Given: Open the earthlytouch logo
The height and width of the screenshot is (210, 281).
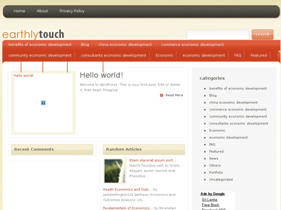Looking at the screenshot, I should coord(33,34).
